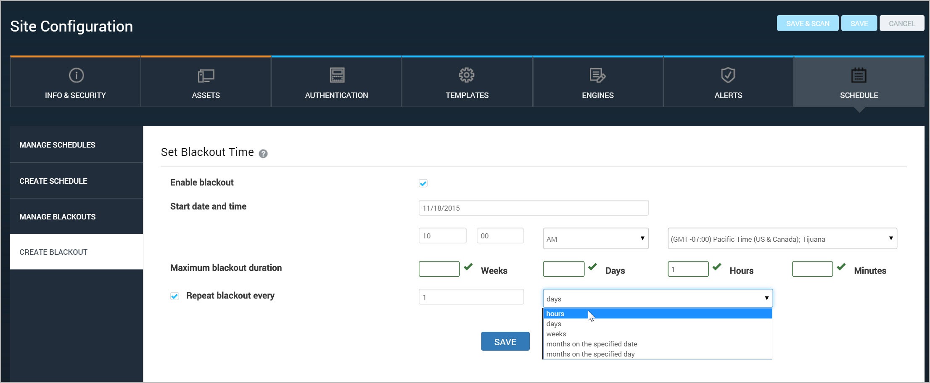The height and width of the screenshot is (383, 930).
Task: Go to Manage Blackouts in the sidebar
Action: (x=58, y=217)
